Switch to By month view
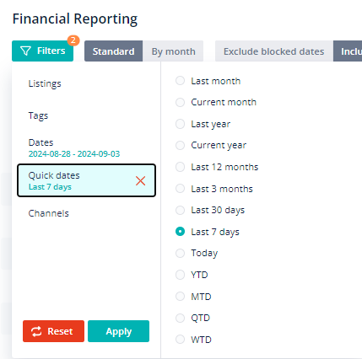This screenshot has width=362, height=359. (x=173, y=51)
